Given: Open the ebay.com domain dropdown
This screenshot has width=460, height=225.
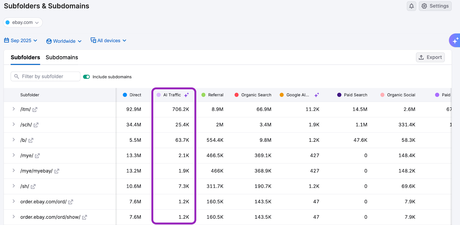Looking at the screenshot, I should [x=23, y=22].
